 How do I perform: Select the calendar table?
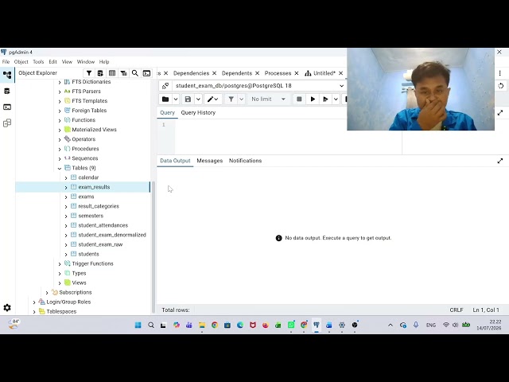88,177
